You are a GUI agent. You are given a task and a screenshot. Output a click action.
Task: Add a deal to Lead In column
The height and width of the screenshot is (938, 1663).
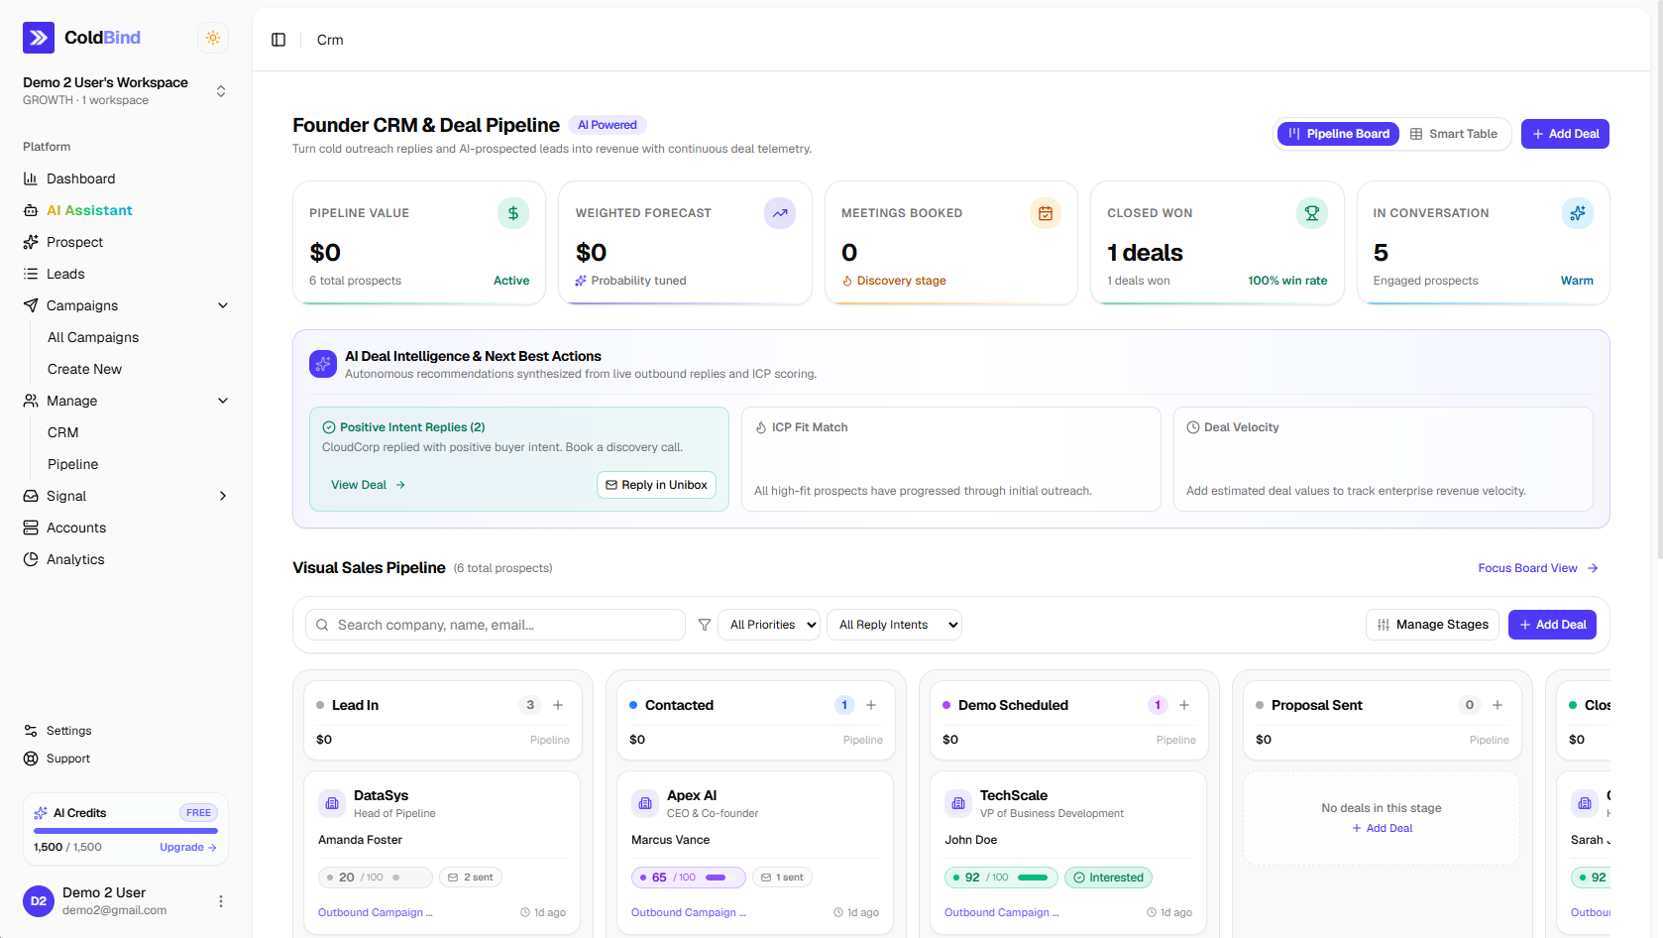(558, 705)
